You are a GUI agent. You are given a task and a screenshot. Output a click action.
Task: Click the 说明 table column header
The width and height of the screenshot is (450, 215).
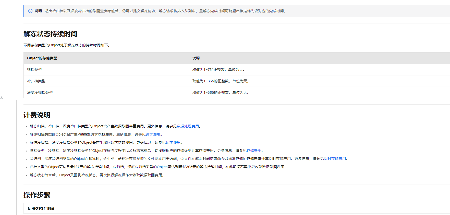point(319,58)
